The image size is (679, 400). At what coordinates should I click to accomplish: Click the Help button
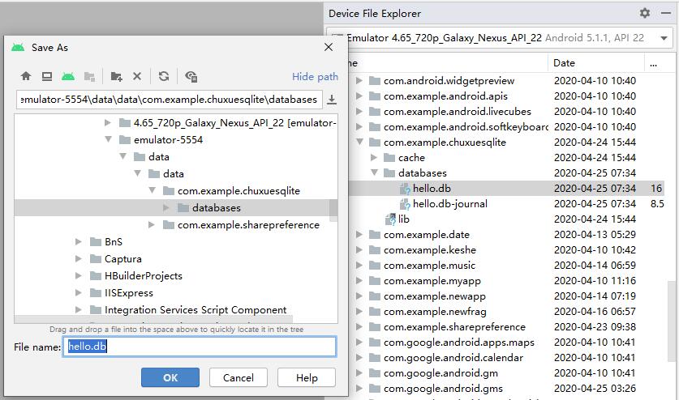click(x=307, y=377)
